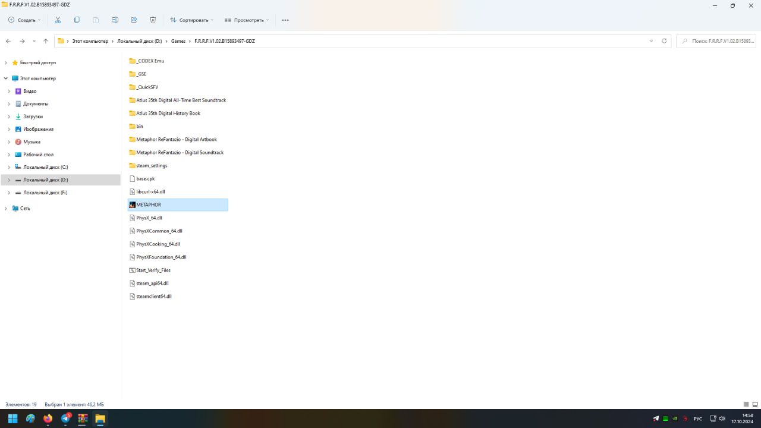Go up one folder level arrow
The width and height of the screenshot is (761, 428).
(x=46, y=41)
